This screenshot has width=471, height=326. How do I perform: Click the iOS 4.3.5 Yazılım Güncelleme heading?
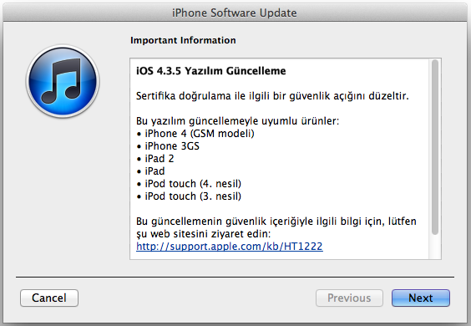(x=211, y=71)
